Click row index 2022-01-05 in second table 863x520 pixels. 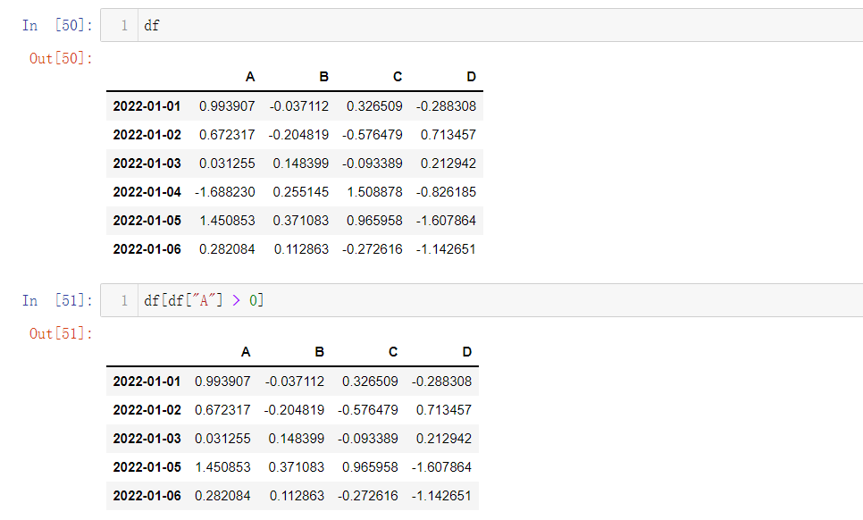point(147,467)
